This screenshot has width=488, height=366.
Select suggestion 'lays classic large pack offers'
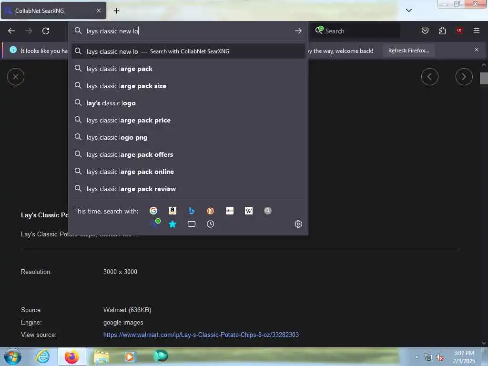(188, 154)
